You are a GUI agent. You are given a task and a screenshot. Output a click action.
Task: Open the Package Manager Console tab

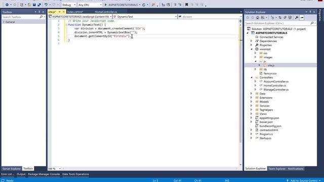coord(44,174)
